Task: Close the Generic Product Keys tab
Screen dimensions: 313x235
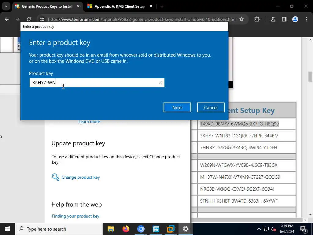Action: pyautogui.click(x=78, y=6)
